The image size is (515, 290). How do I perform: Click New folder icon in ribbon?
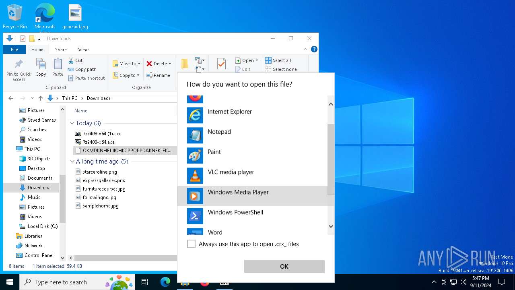click(184, 64)
